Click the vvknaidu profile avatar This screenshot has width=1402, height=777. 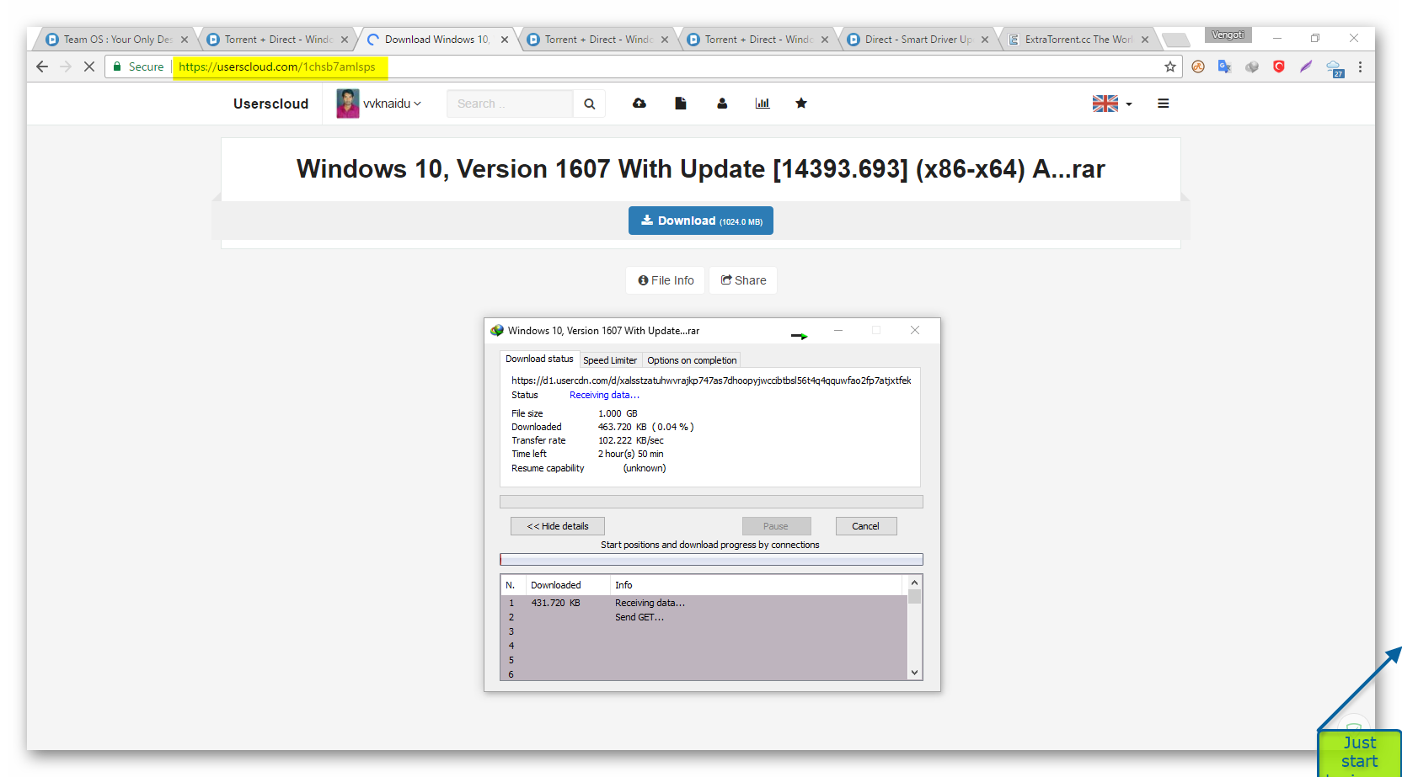pyautogui.click(x=348, y=104)
